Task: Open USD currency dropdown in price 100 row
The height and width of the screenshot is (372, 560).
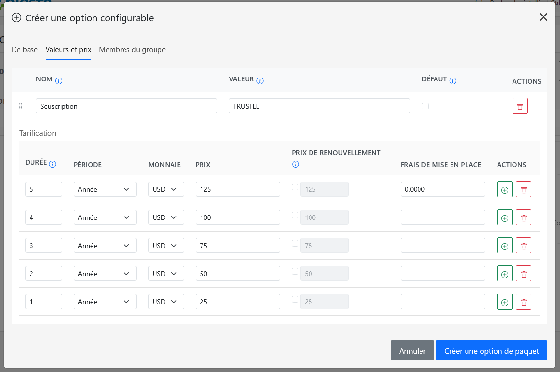Action: 166,217
